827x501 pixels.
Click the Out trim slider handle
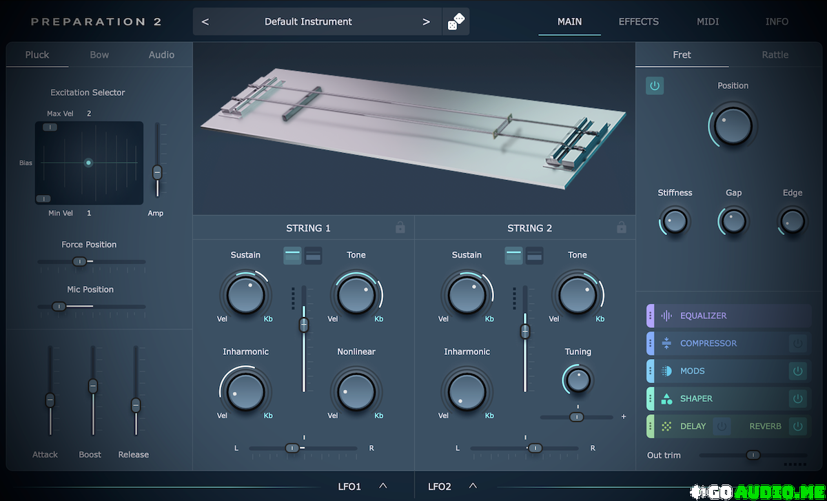click(x=753, y=455)
